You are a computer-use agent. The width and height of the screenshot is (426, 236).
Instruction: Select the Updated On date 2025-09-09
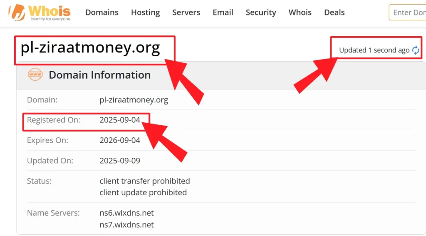coord(120,161)
